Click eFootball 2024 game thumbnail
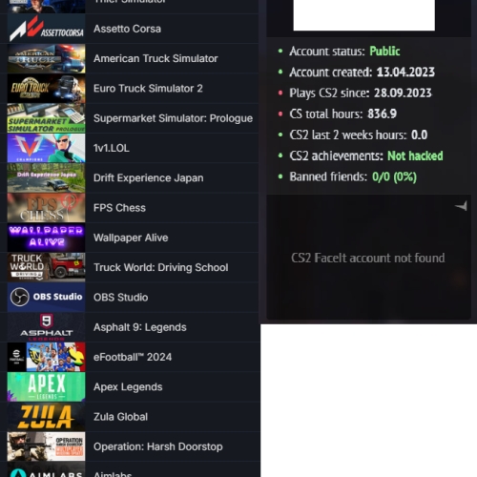This screenshot has height=477, width=477. [46, 357]
